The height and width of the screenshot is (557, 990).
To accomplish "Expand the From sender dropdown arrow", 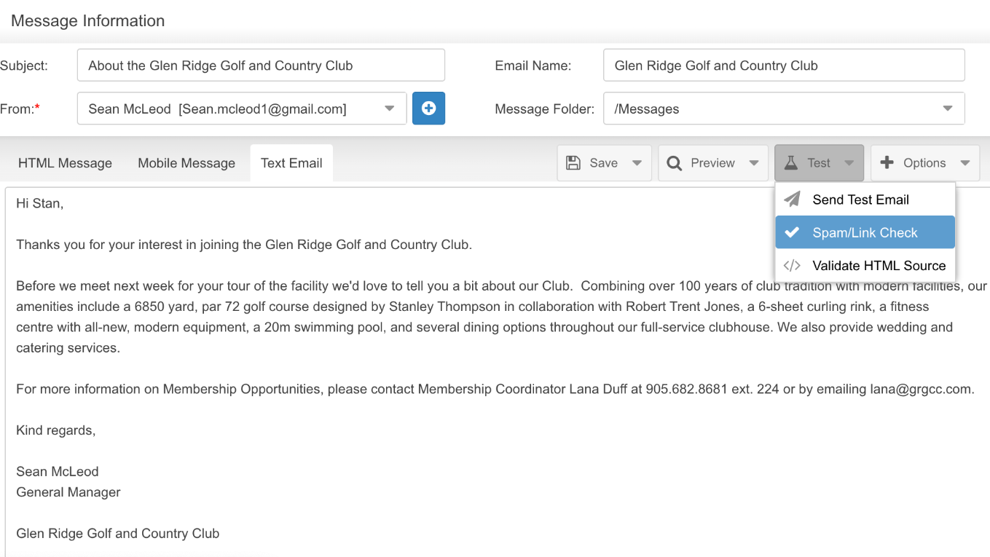I will [x=390, y=108].
